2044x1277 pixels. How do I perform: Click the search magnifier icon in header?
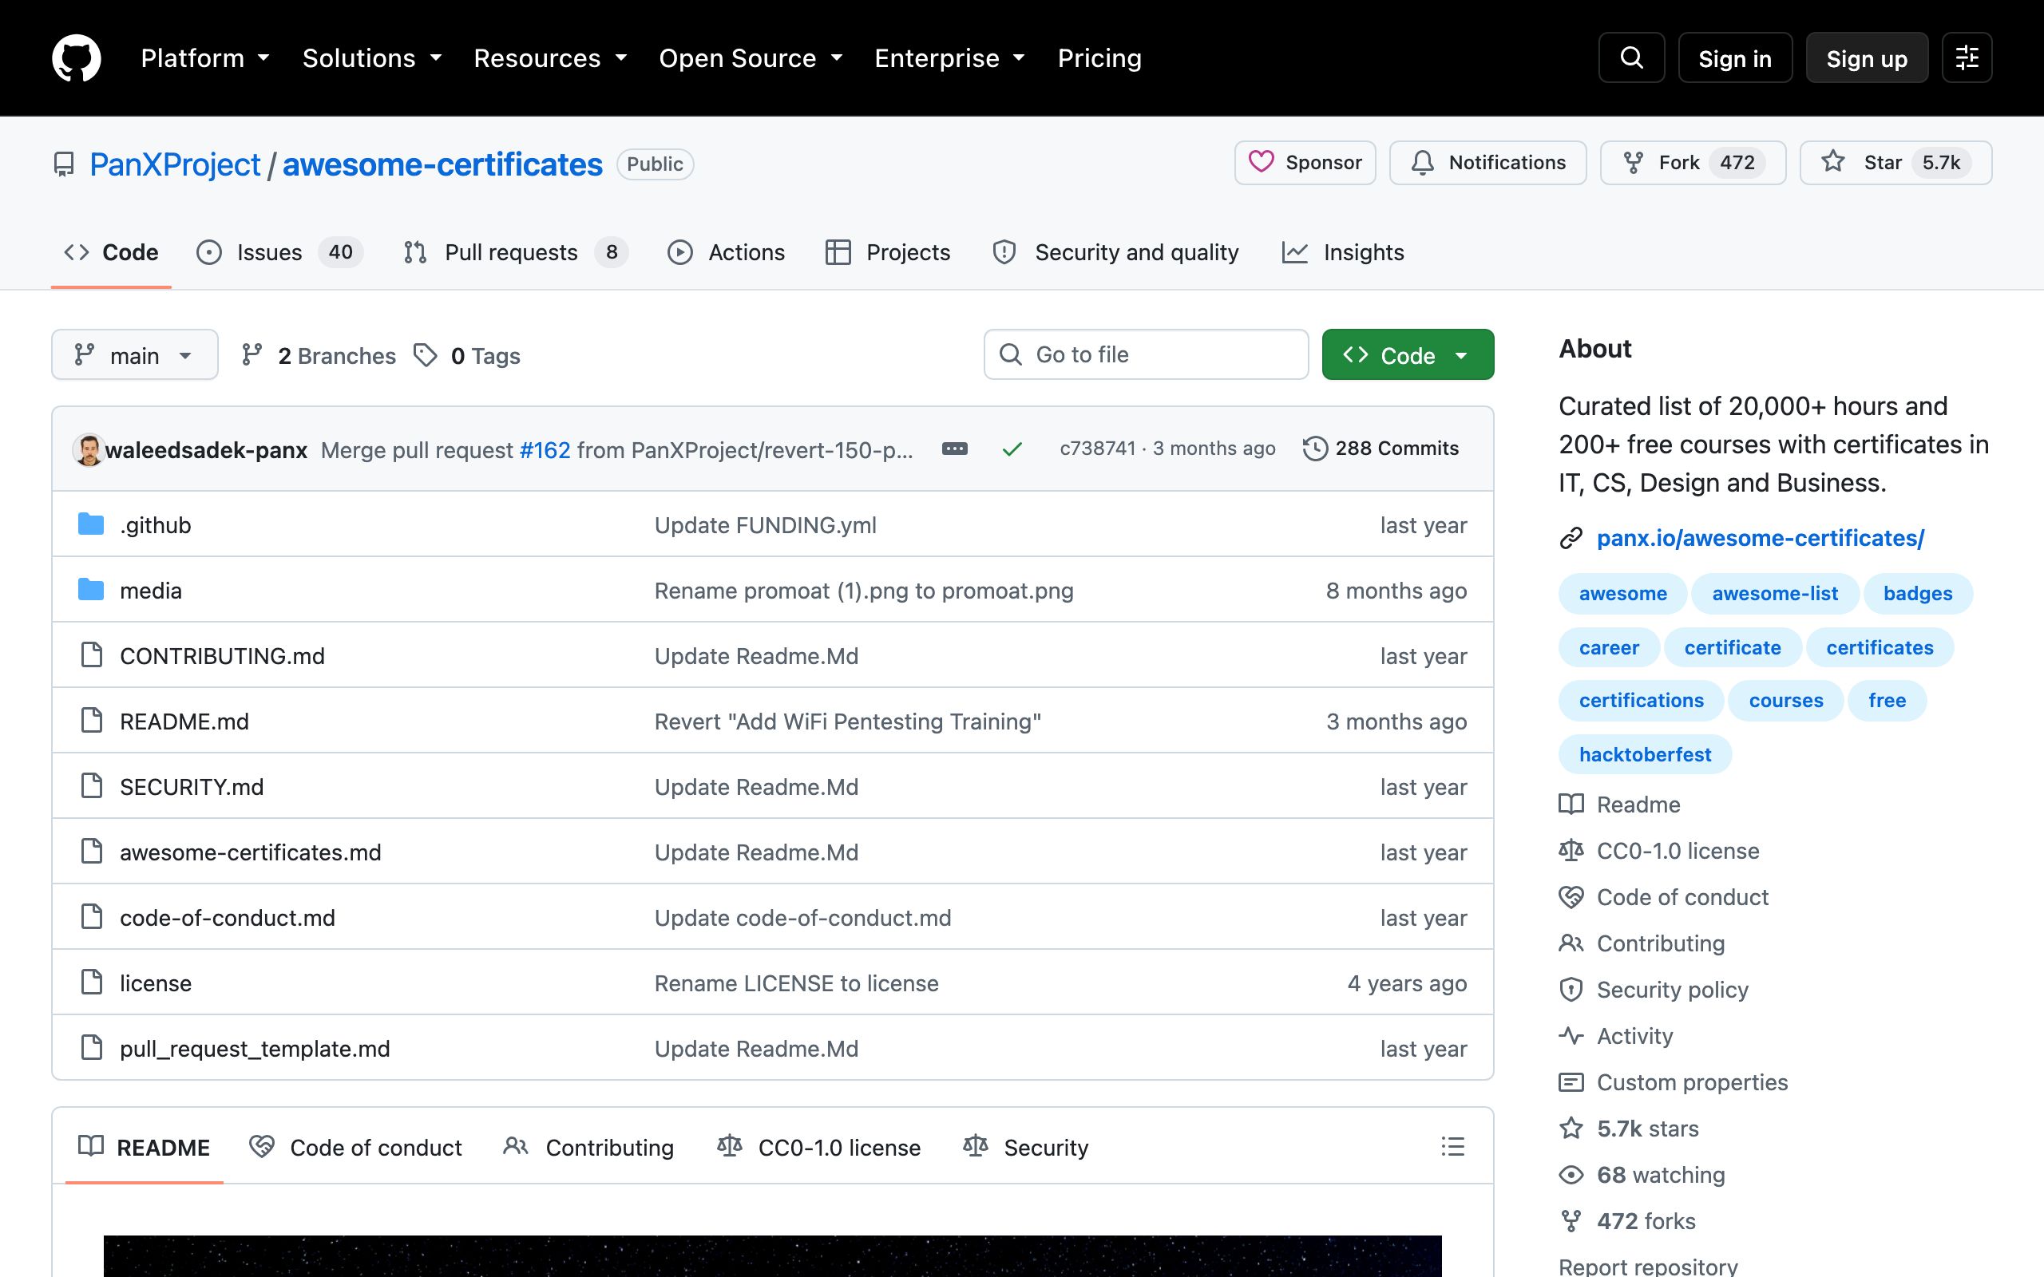[x=1631, y=57]
